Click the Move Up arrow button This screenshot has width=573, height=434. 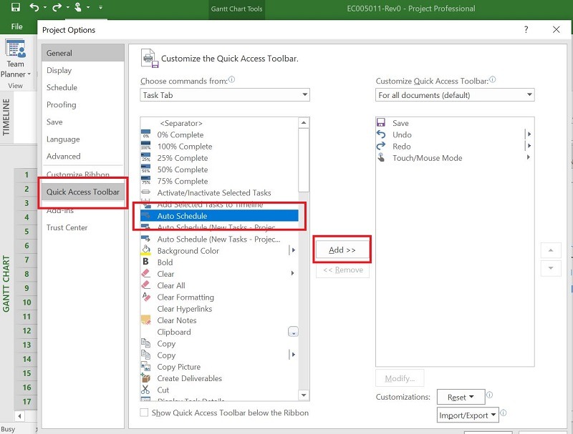tap(551, 250)
